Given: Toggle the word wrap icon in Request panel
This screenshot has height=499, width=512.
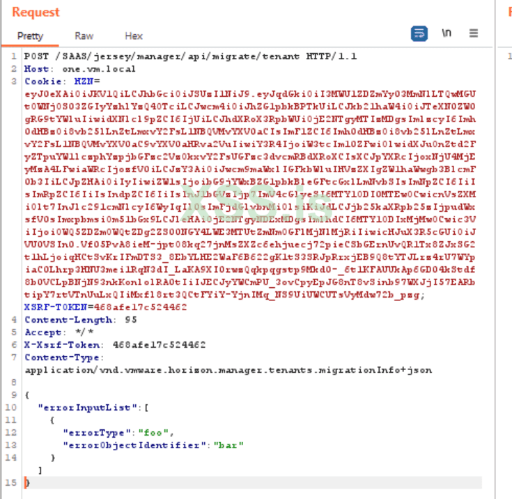Looking at the screenshot, I should (419, 33).
